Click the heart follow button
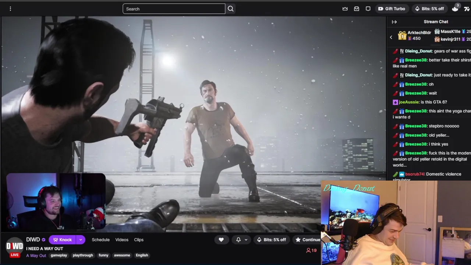Screen dimensions: 471x265 (221, 240)
